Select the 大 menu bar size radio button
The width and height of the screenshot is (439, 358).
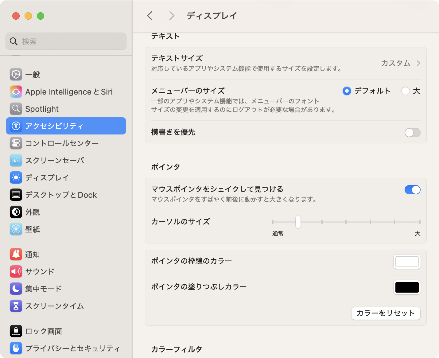[x=406, y=91]
